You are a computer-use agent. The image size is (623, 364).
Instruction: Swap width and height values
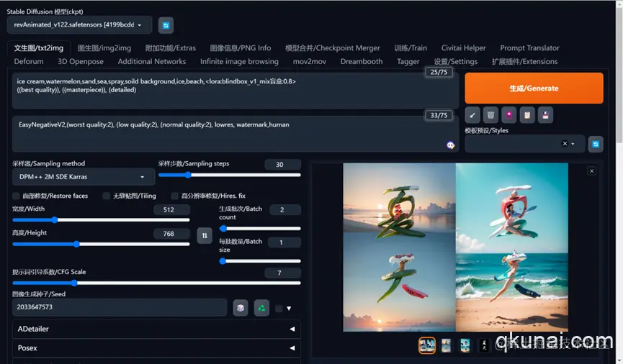click(x=205, y=235)
